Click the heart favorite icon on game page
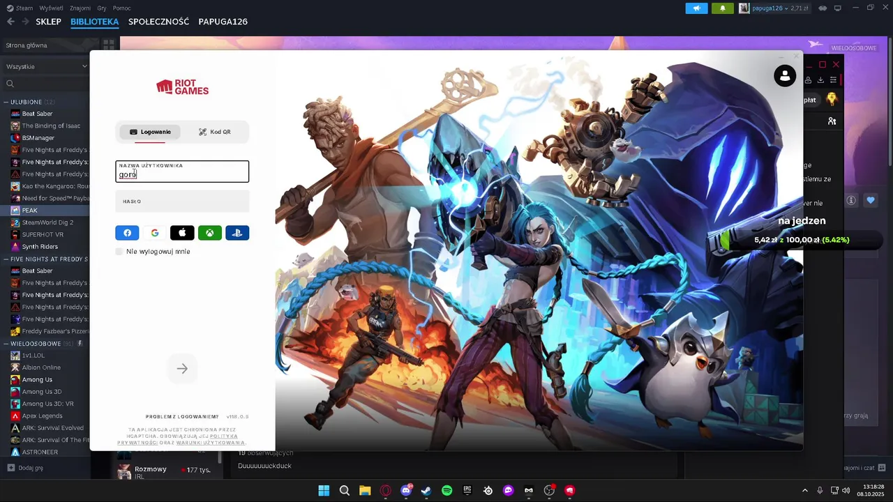893x502 pixels. click(871, 201)
